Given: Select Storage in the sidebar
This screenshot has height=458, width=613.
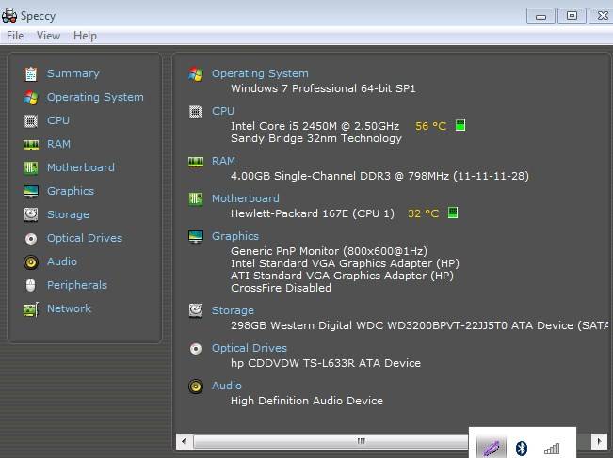Looking at the screenshot, I should point(68,214).
